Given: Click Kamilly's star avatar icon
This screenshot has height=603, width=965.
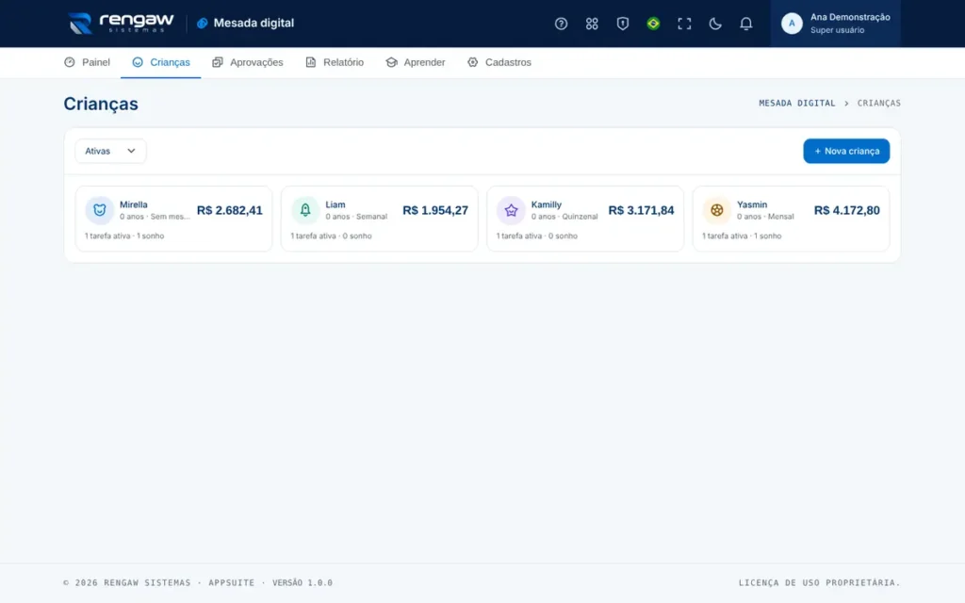Looking at the screenshot, I should tap(511, 210).
